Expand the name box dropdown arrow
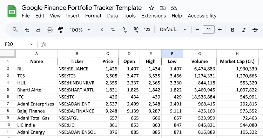Screen dimensions: 263x138 [x=32, y=44]
